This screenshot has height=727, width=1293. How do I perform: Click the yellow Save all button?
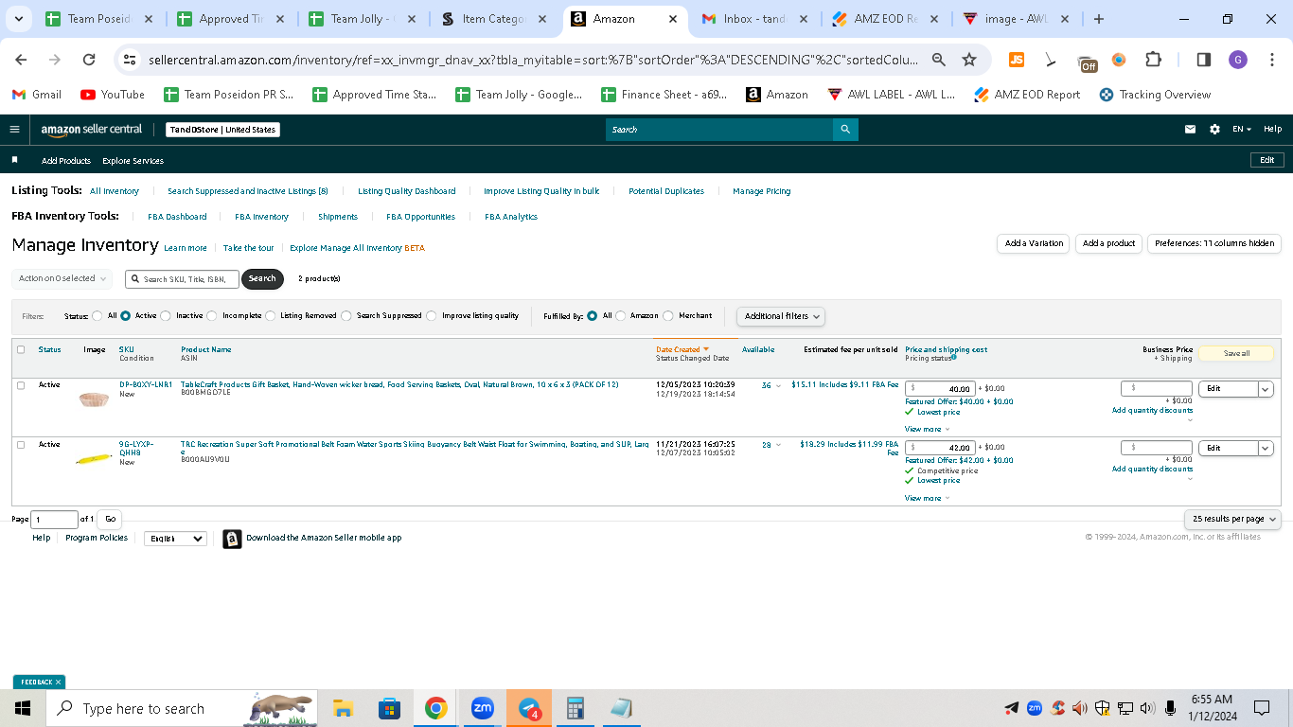[1236, 353]
